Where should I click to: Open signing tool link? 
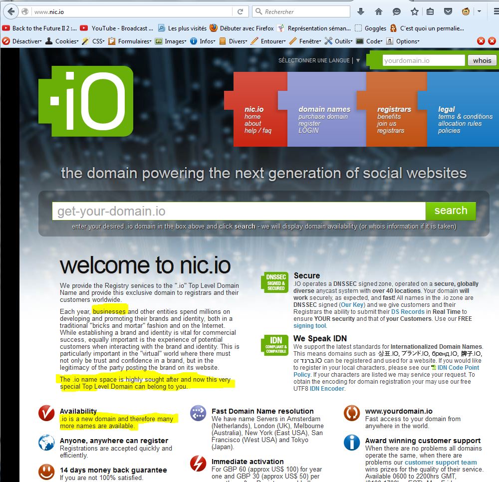(310, 326)
